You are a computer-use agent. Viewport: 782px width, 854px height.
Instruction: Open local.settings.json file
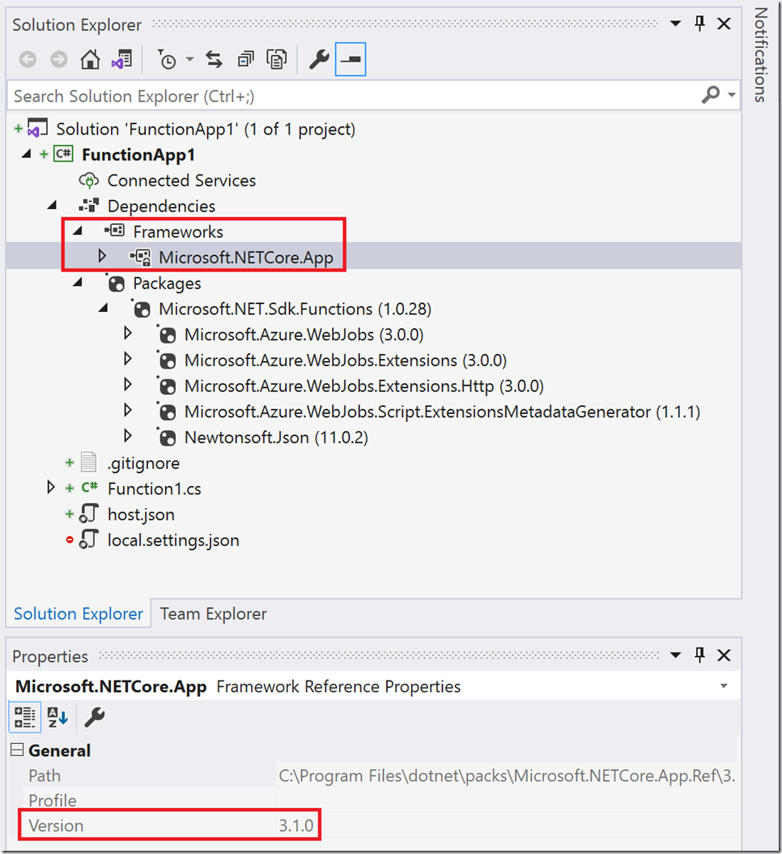173,540
